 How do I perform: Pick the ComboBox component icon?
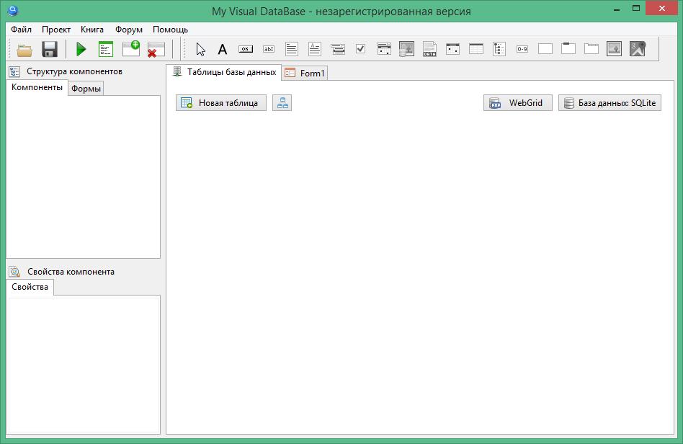pyautogui.click(x=338, y=49)
